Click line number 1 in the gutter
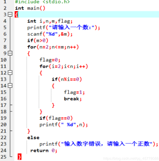This screenshot has height=161, width=159. point(5,2)
